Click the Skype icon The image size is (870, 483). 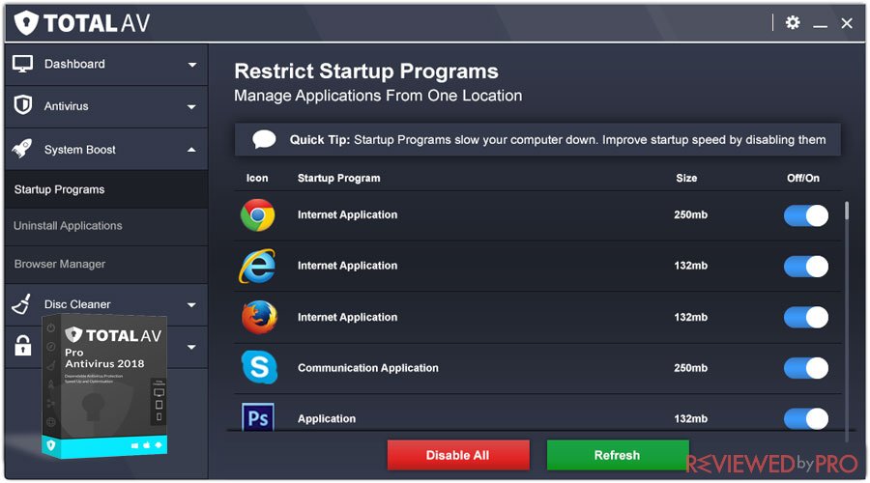tap(258, 367)
